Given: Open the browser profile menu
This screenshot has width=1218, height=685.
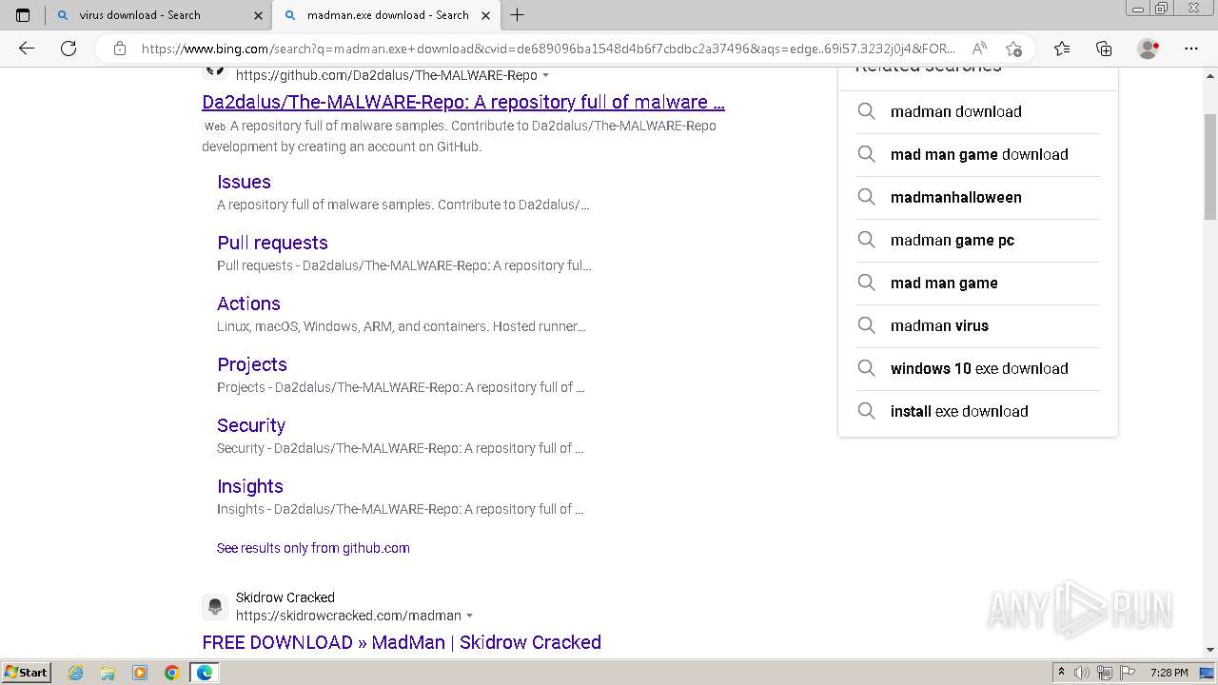Looking at the screenshot, I should pos(1149,49).
